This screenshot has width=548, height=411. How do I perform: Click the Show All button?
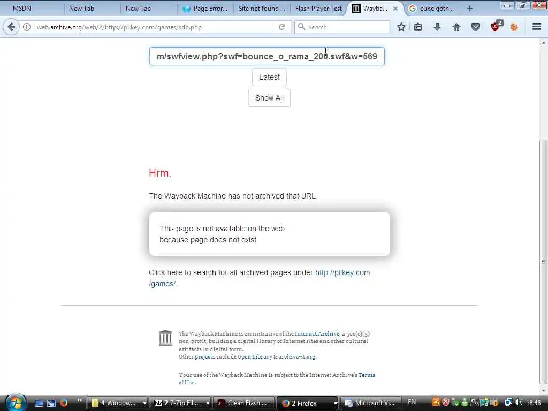(269, 98)
